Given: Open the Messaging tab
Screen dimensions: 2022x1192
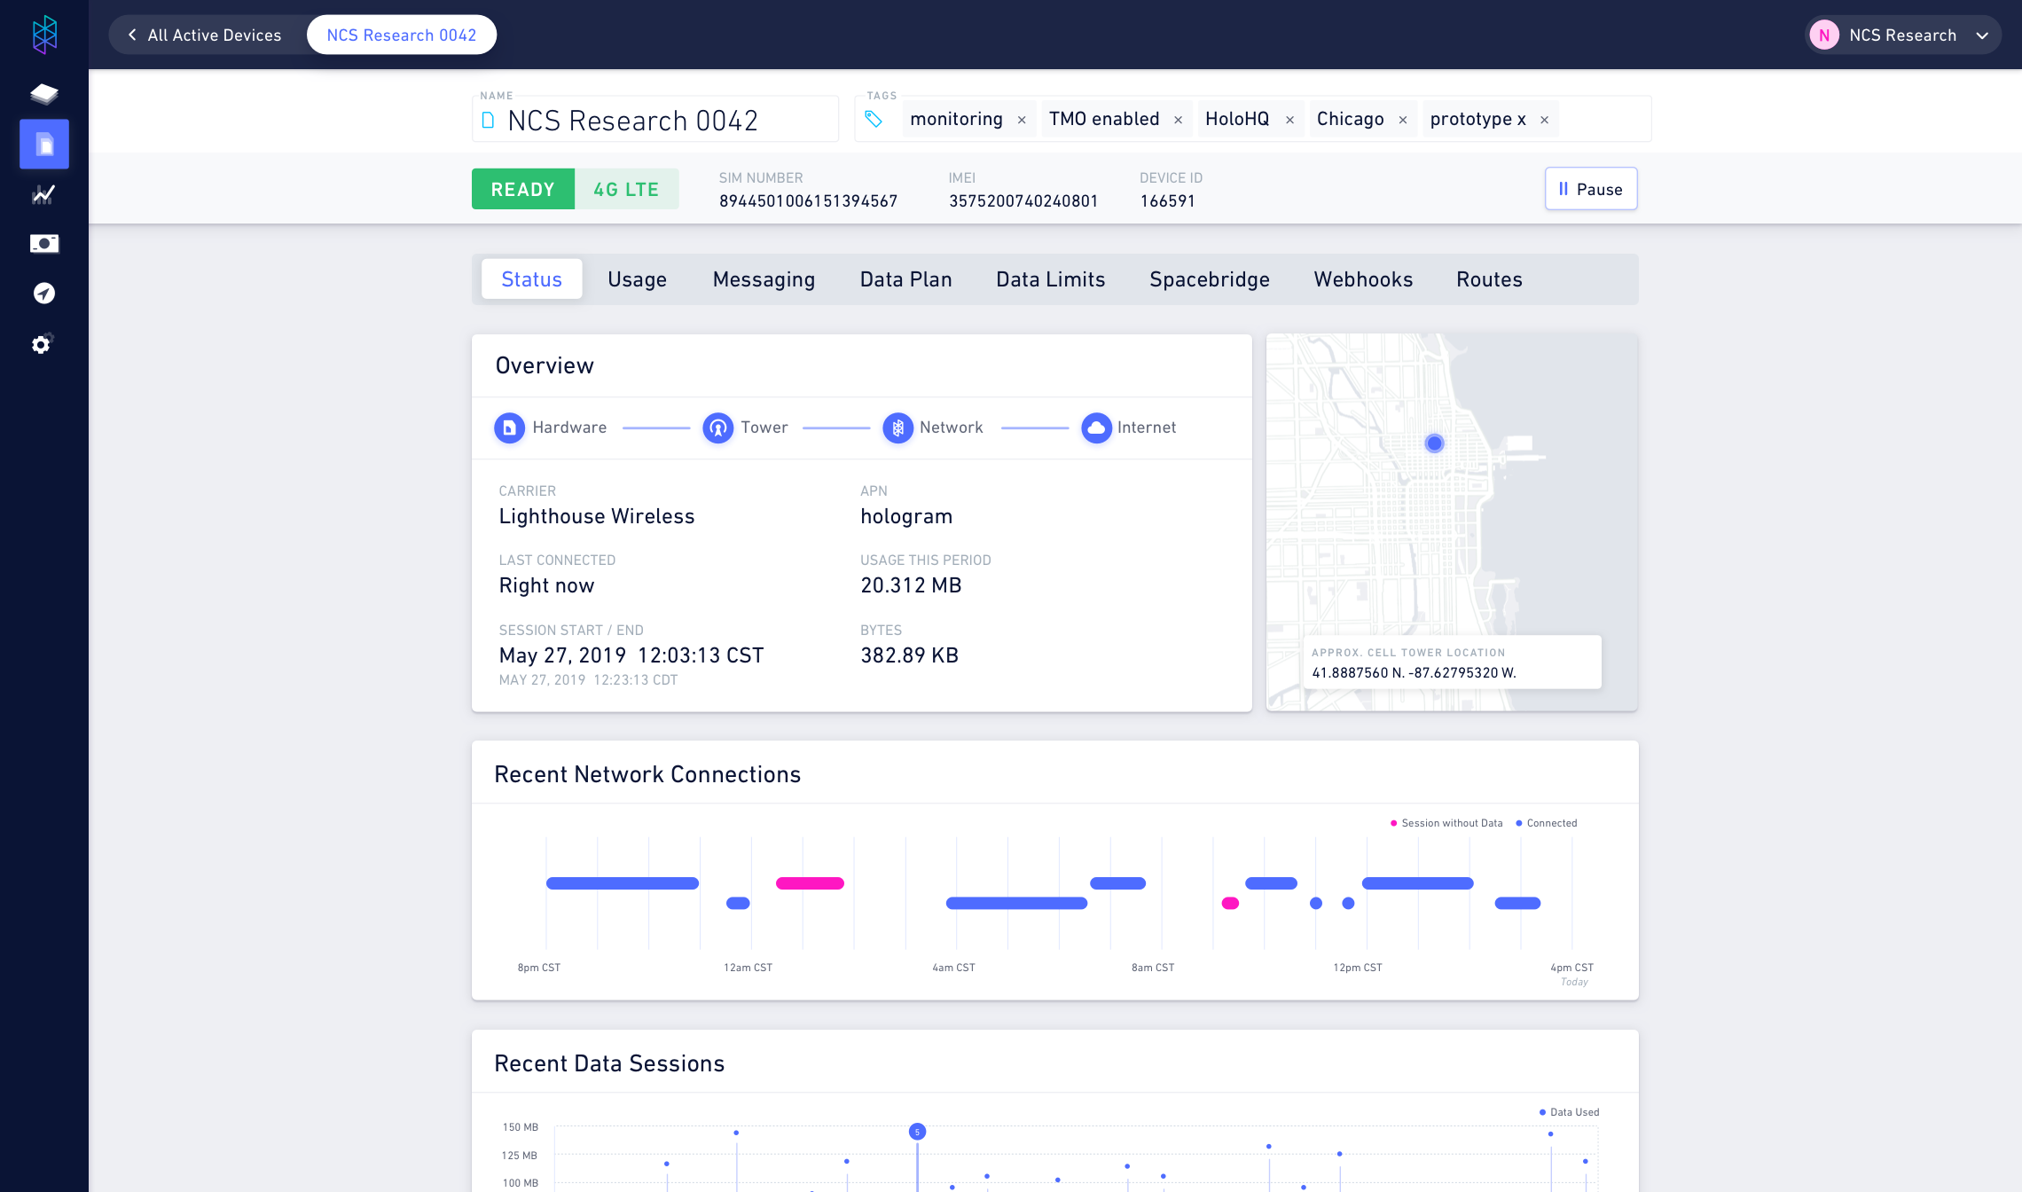Looking at the screenshot, I should pyautogui.click(x=764, y=279).
